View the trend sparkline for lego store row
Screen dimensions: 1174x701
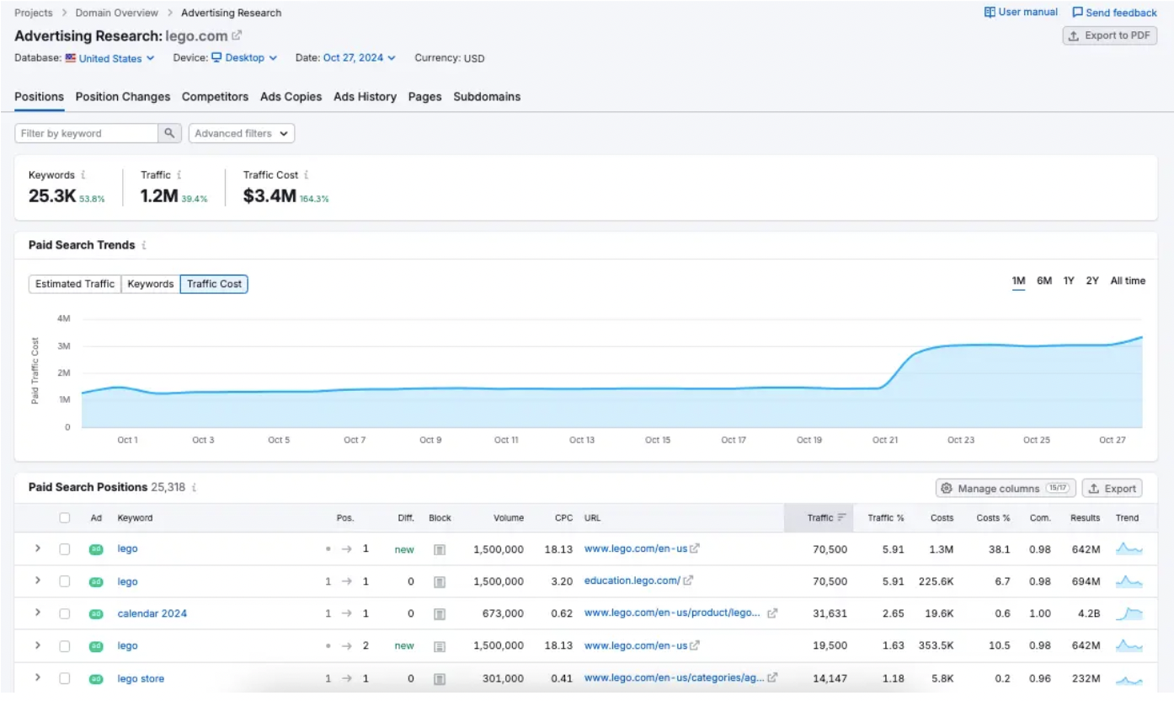(1129, 678)
